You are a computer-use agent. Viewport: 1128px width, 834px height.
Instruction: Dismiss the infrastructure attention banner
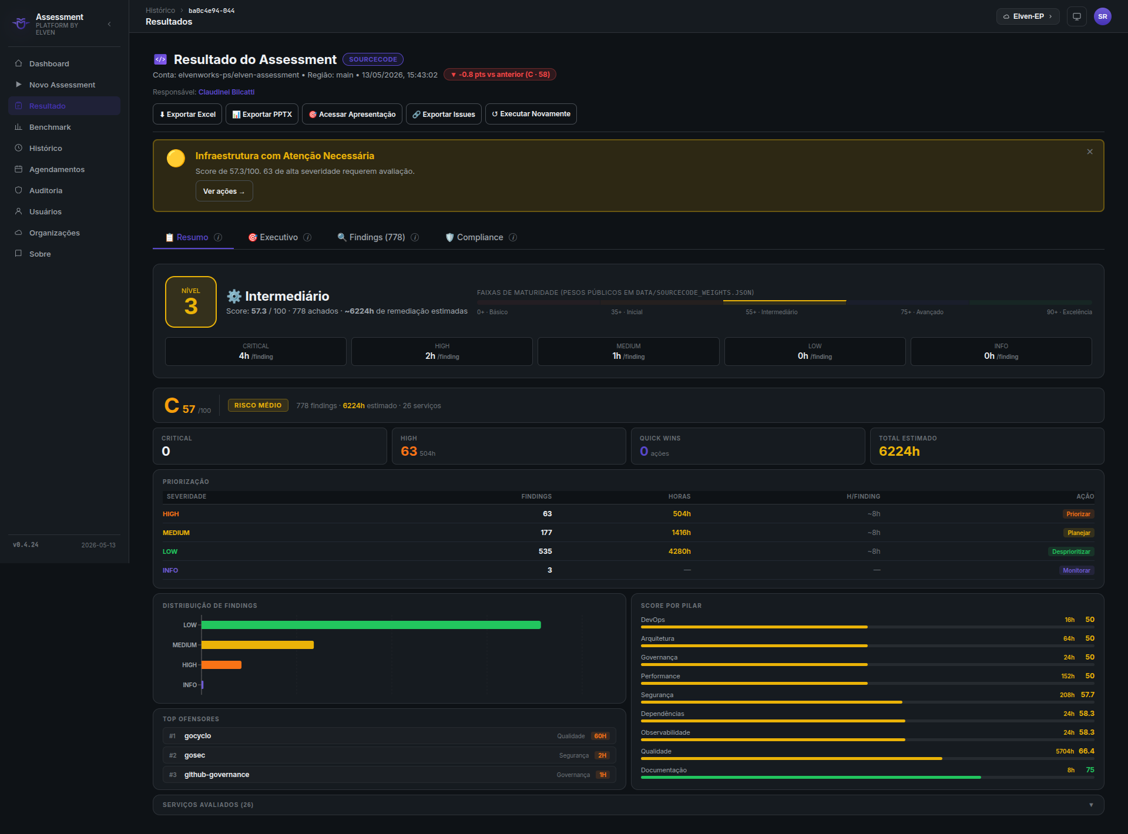(1090, 152)
